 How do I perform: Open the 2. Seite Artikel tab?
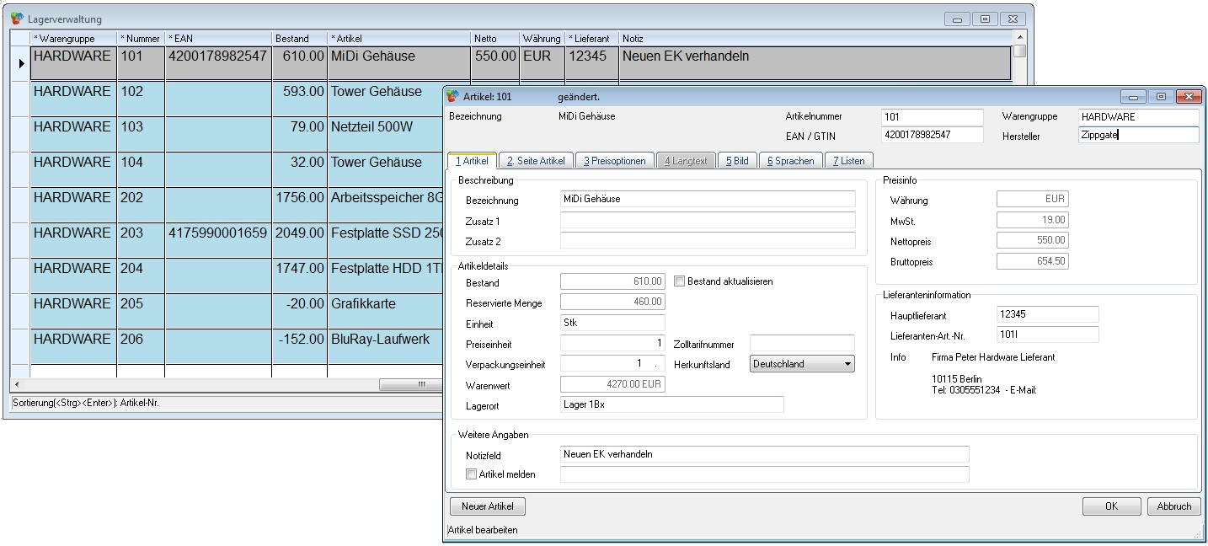pyautogui.click(x=536, y=161)
